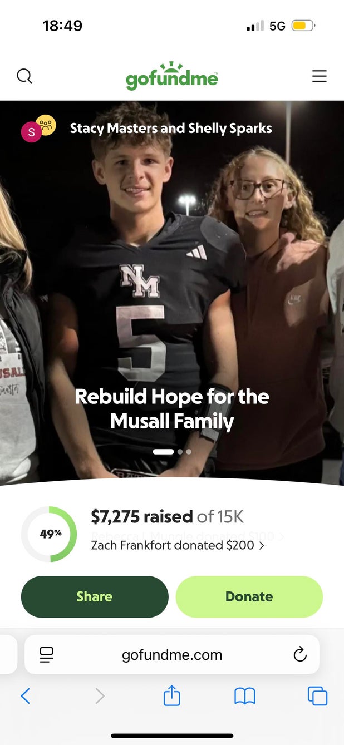
Task: Open Safari bookmarks
Action: 244,695
